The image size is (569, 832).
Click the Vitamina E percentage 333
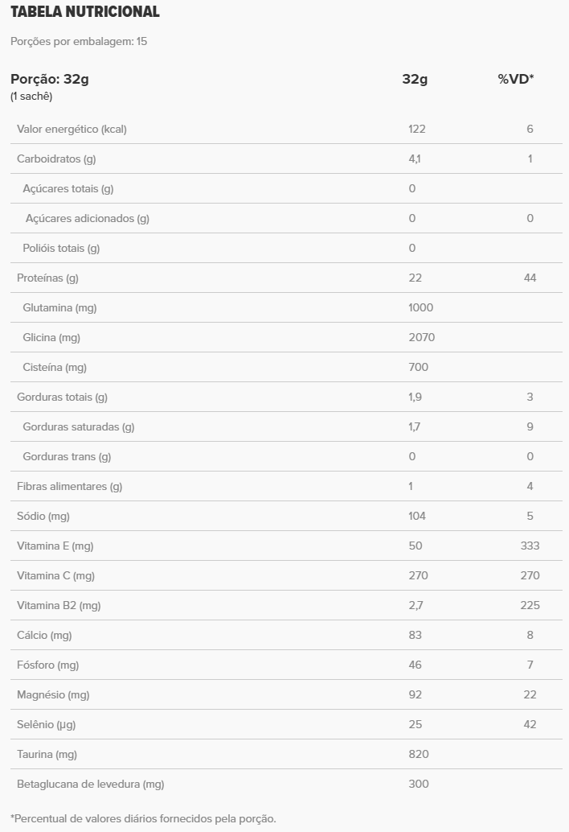(x=530, y=546)
